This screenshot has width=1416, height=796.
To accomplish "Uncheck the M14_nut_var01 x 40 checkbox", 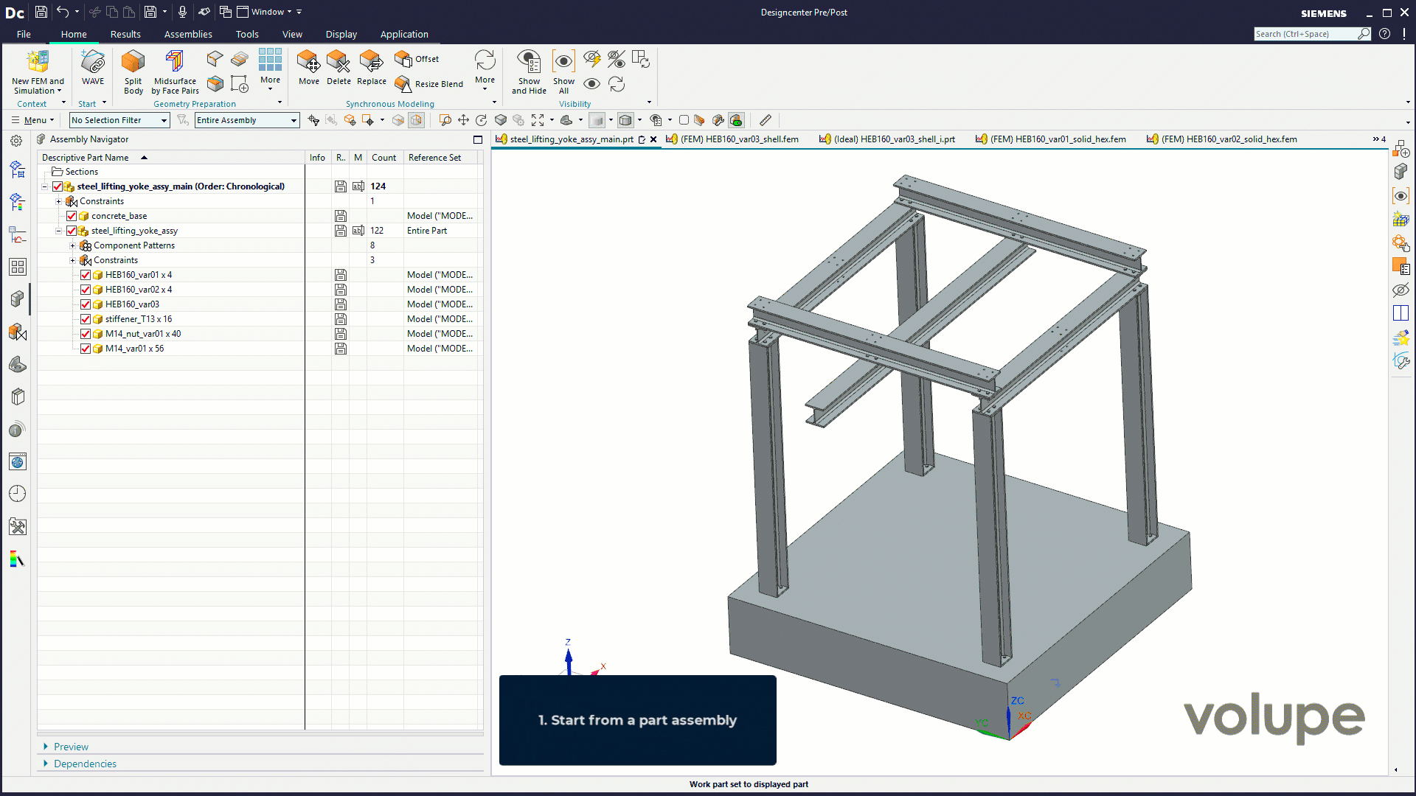I will pos(86,334).
